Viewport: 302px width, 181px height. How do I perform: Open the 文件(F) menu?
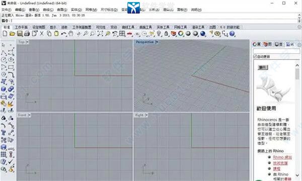pyautogui.click(x=7, y=10)
